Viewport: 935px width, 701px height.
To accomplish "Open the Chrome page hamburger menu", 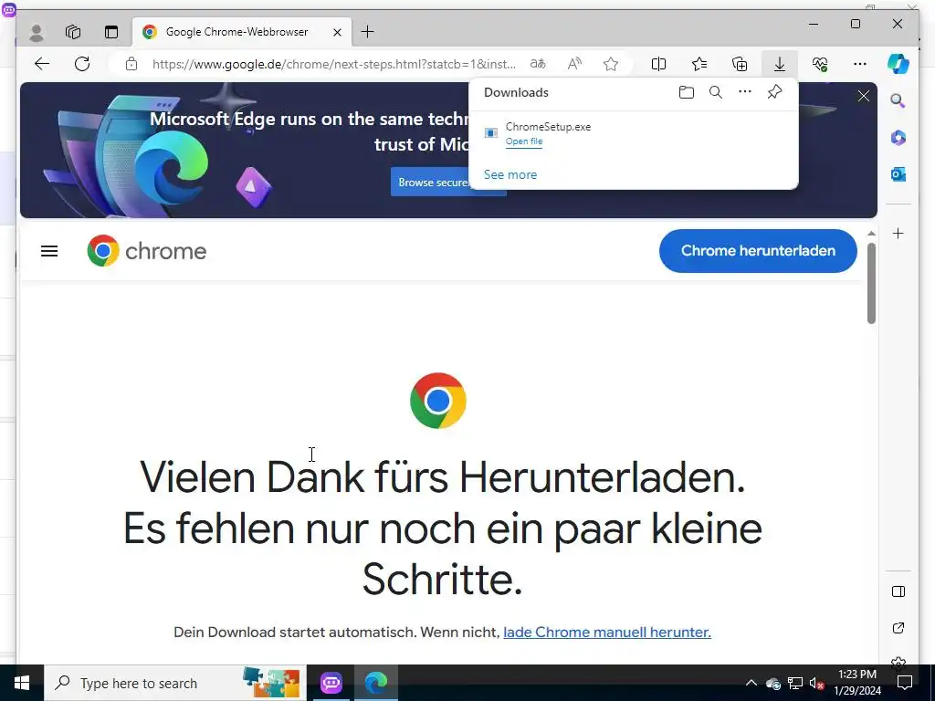I will [49, 252].
